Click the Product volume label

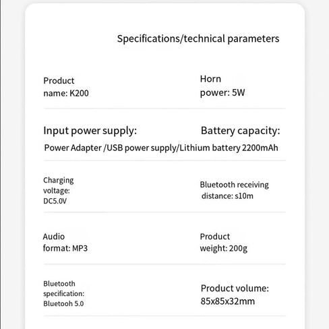235,289
